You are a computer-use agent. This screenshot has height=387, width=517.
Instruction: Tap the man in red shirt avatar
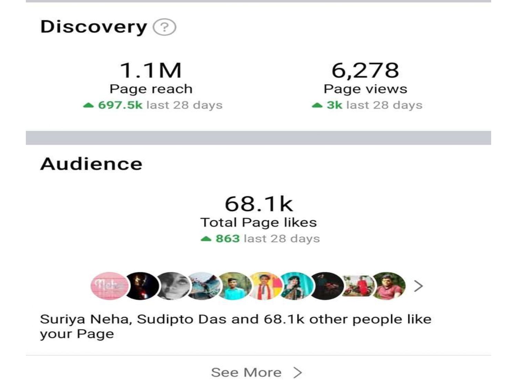click(x=389, y=286)
